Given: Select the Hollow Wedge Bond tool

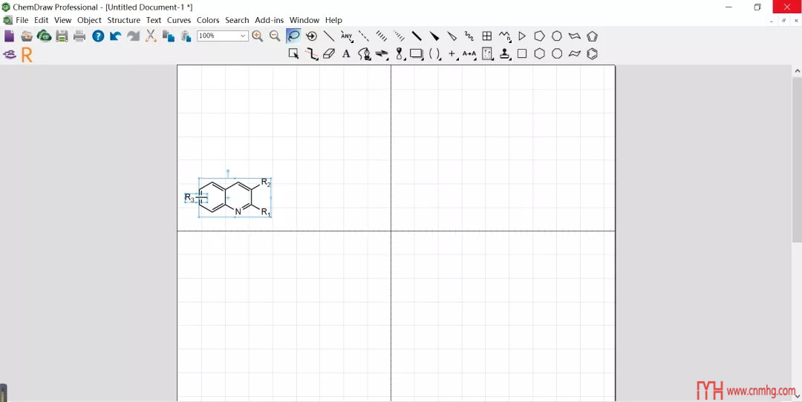Looking at the screenshot, I should point(451,36).
